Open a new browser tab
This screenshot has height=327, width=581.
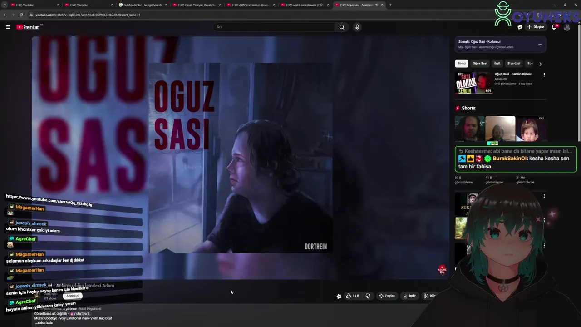390,5
